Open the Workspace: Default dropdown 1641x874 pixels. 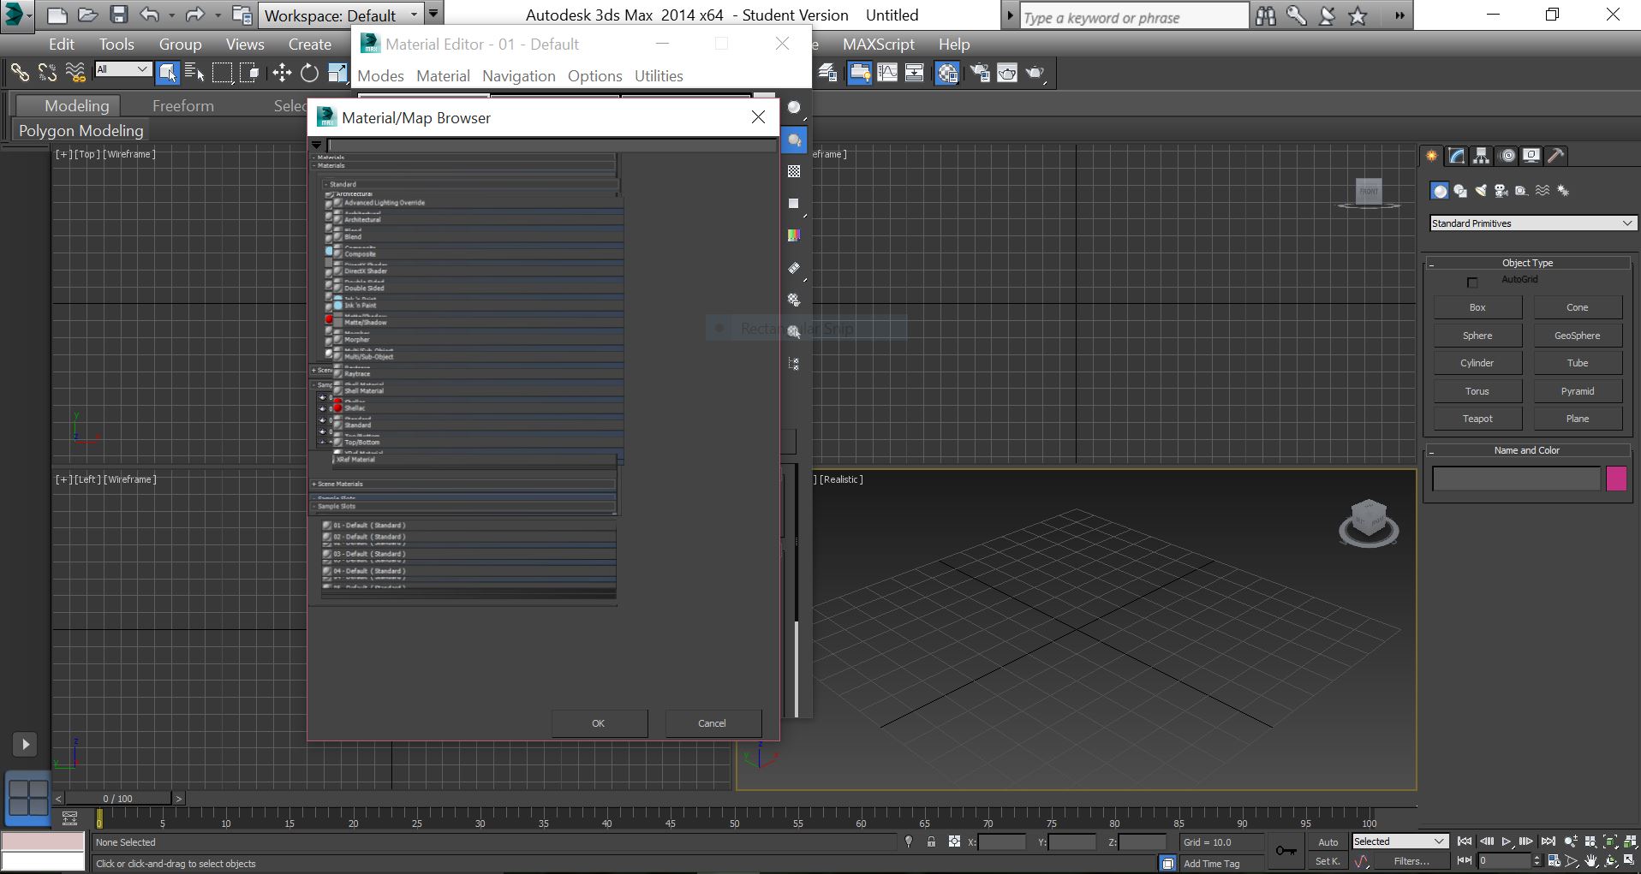point(341,15)
